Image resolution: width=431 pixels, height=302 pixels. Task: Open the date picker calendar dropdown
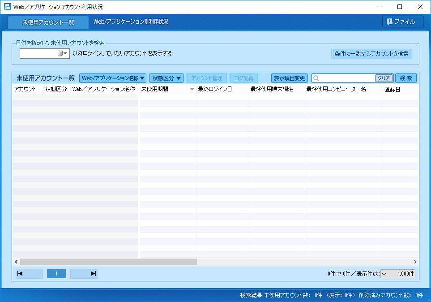tap(63, 53)
